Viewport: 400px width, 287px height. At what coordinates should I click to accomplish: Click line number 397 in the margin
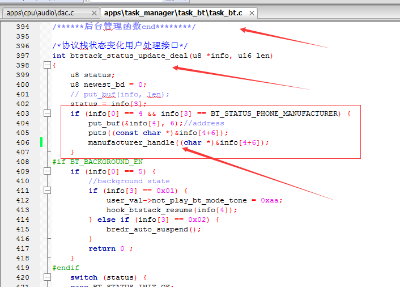(23, 56)
